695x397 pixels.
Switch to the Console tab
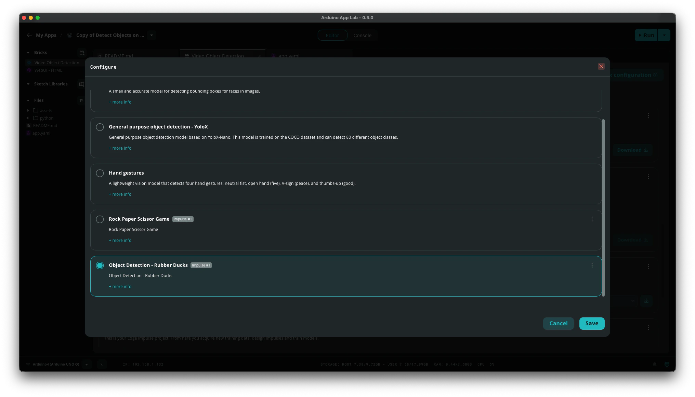click(x=362, y=36)
